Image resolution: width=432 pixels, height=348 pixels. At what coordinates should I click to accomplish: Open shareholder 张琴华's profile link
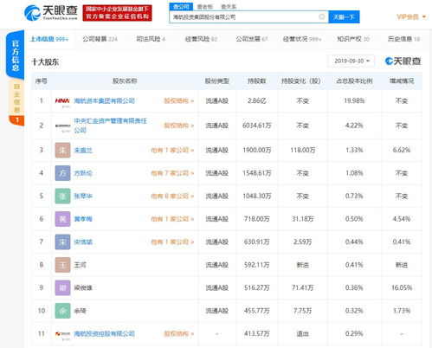click(x=83, y=197)
